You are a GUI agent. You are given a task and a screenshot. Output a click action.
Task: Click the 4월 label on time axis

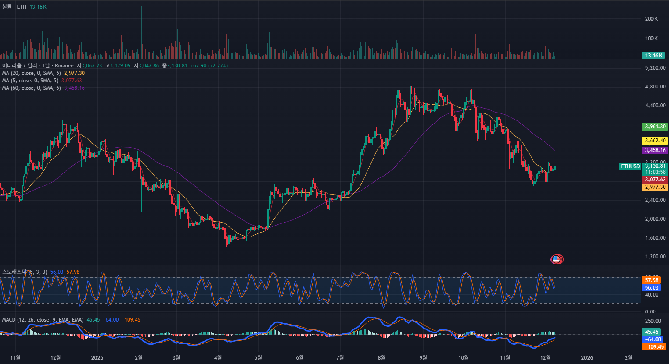coord(218,358)
